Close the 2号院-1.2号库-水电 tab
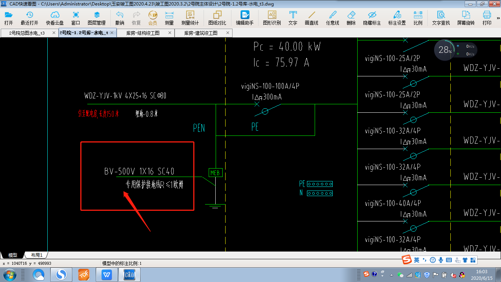Image resolution: width=501 pixels, height=282 pixels. (112, 33)
